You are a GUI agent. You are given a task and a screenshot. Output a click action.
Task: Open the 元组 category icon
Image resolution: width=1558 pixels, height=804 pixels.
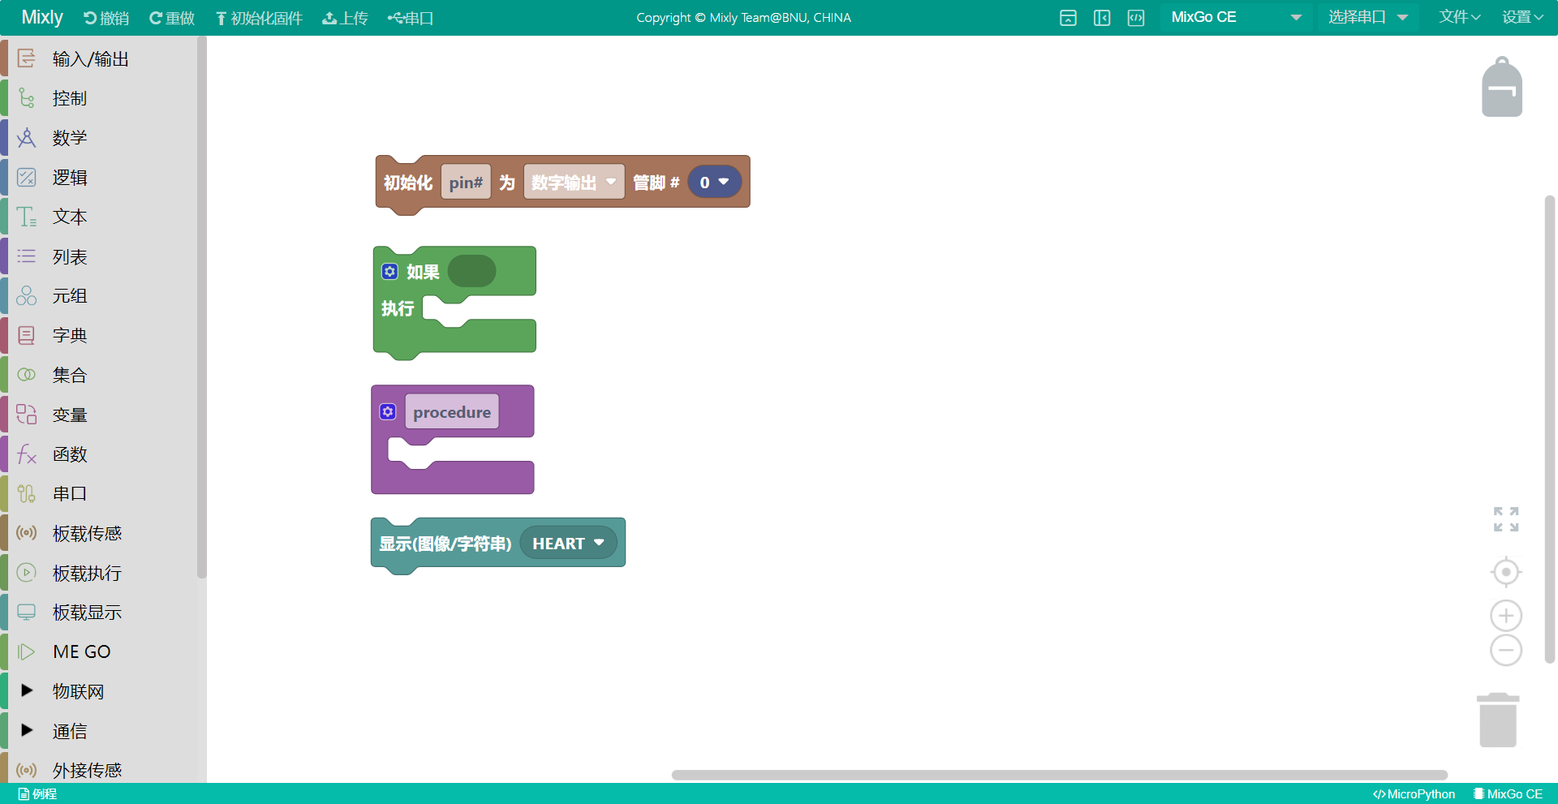[x=26, y=295]
